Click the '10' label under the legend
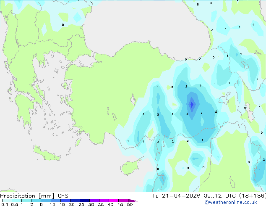This screenshot has height=206, width=266. pos(52,204)
